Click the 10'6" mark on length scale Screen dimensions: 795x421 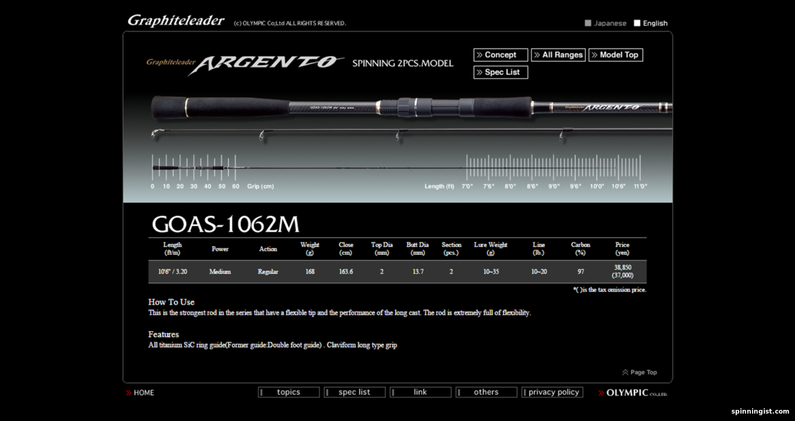[619, 186]
